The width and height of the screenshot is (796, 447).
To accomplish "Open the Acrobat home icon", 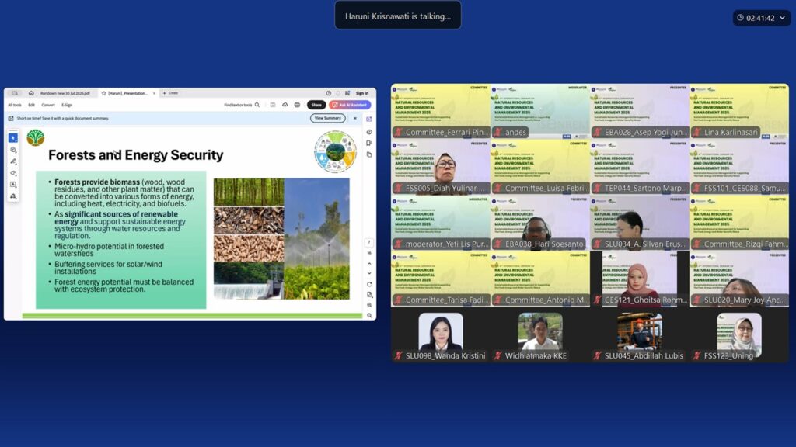I will pos(31,93).
